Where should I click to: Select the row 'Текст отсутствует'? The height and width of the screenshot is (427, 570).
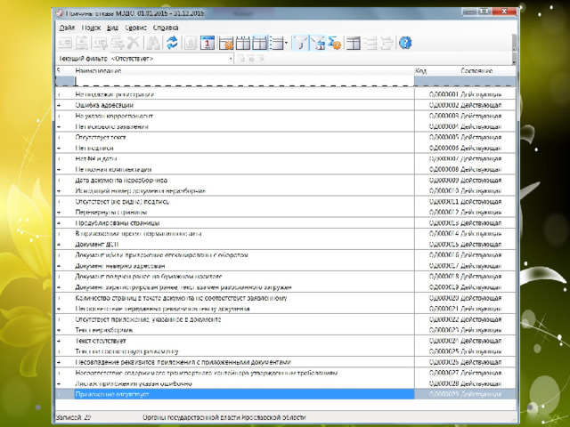click(102, 341)
